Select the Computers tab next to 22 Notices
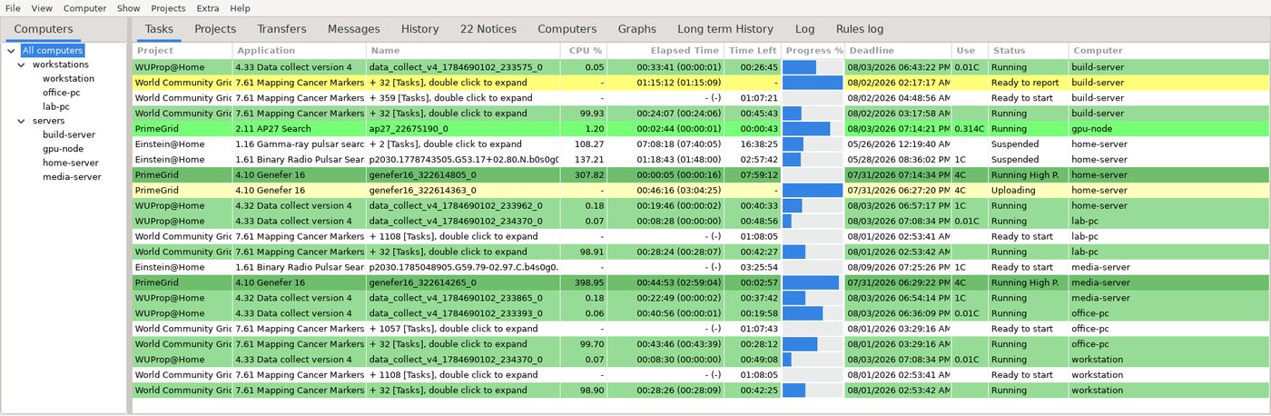The image size is (1271, 416). tap(567, 29)
